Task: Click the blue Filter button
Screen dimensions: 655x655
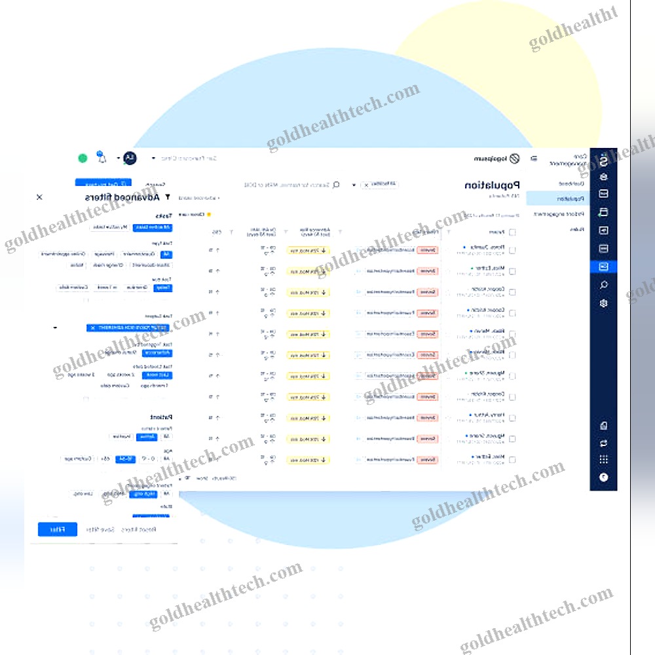Action: tap(57, 529)
